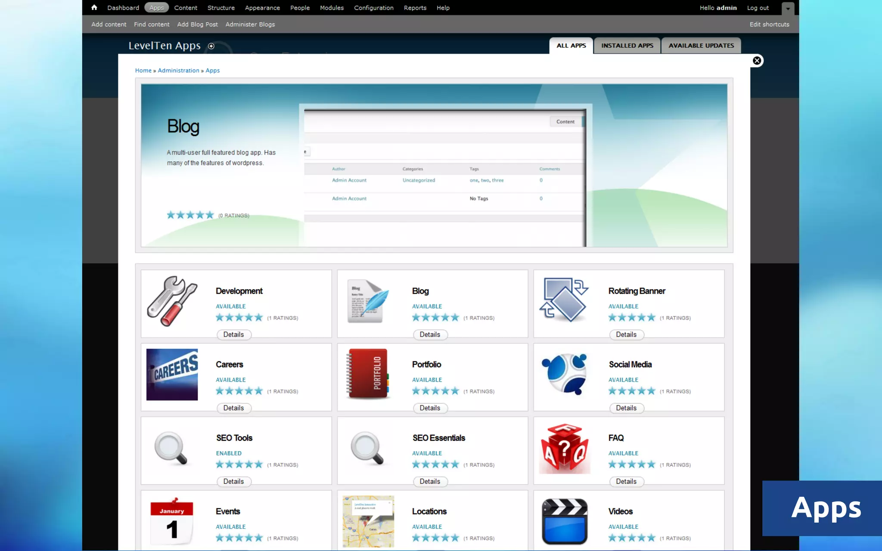Click the Development wrench and screwdriver icon
The width and height of the screenshot is (882, 551).
point(172,301)
